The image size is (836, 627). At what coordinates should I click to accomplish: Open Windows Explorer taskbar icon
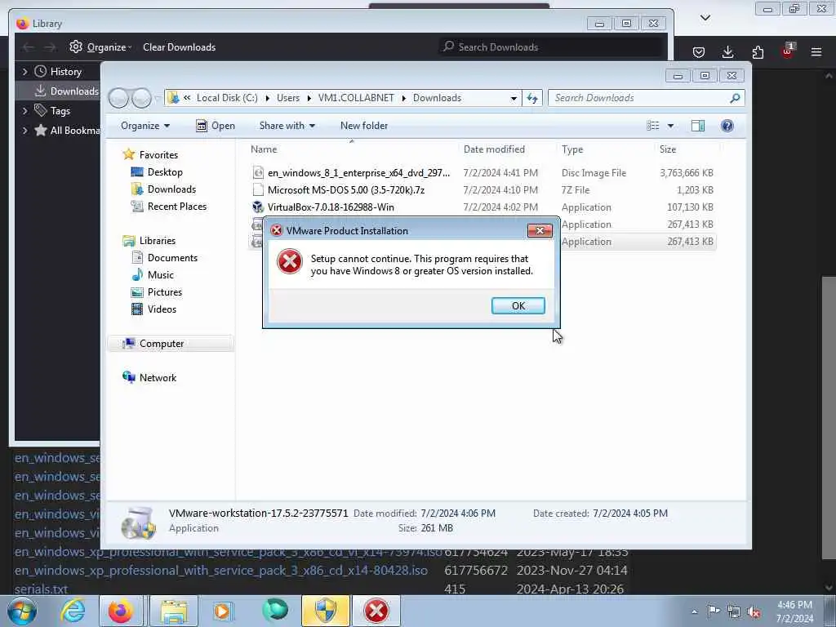click(x=174, y=611)
